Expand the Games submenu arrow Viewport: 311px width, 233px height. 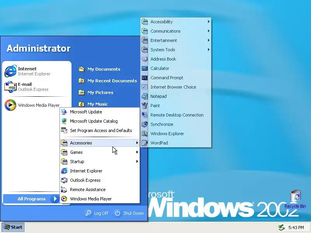click(137, 152)
